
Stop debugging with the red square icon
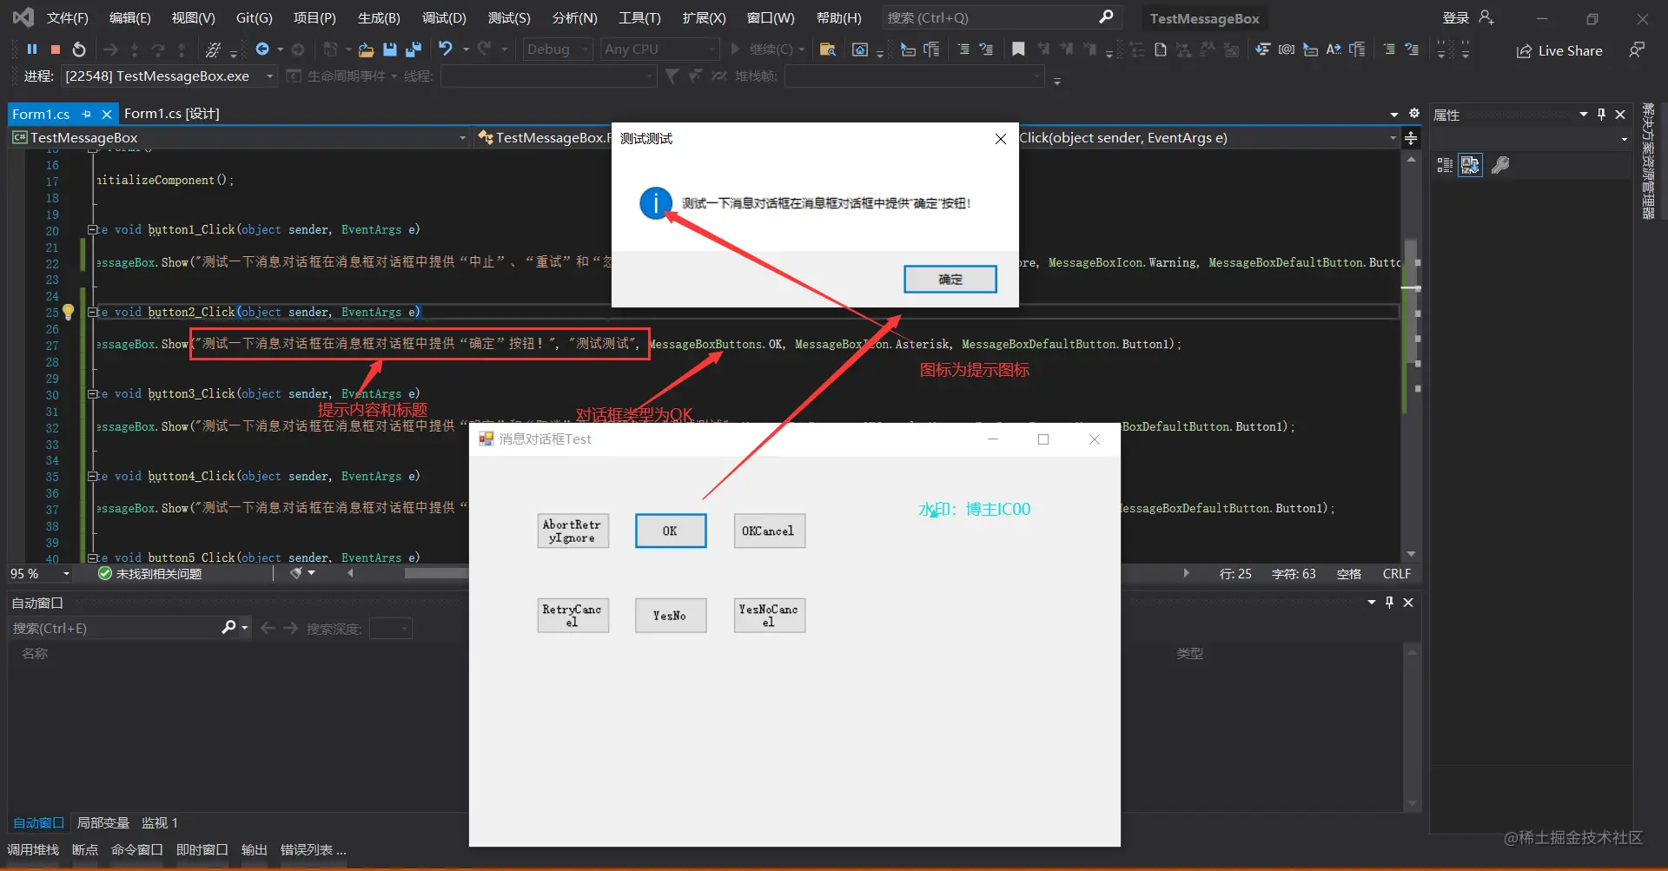tap(56, 49)
